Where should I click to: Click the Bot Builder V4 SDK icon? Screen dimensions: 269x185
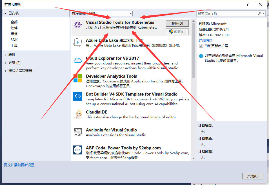click(78, 96)
